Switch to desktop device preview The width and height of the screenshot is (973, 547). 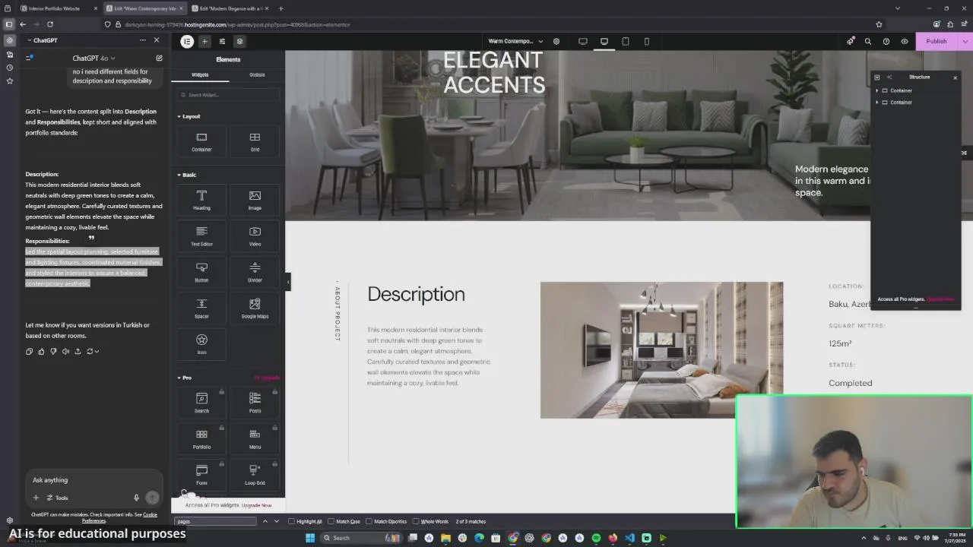604,41
